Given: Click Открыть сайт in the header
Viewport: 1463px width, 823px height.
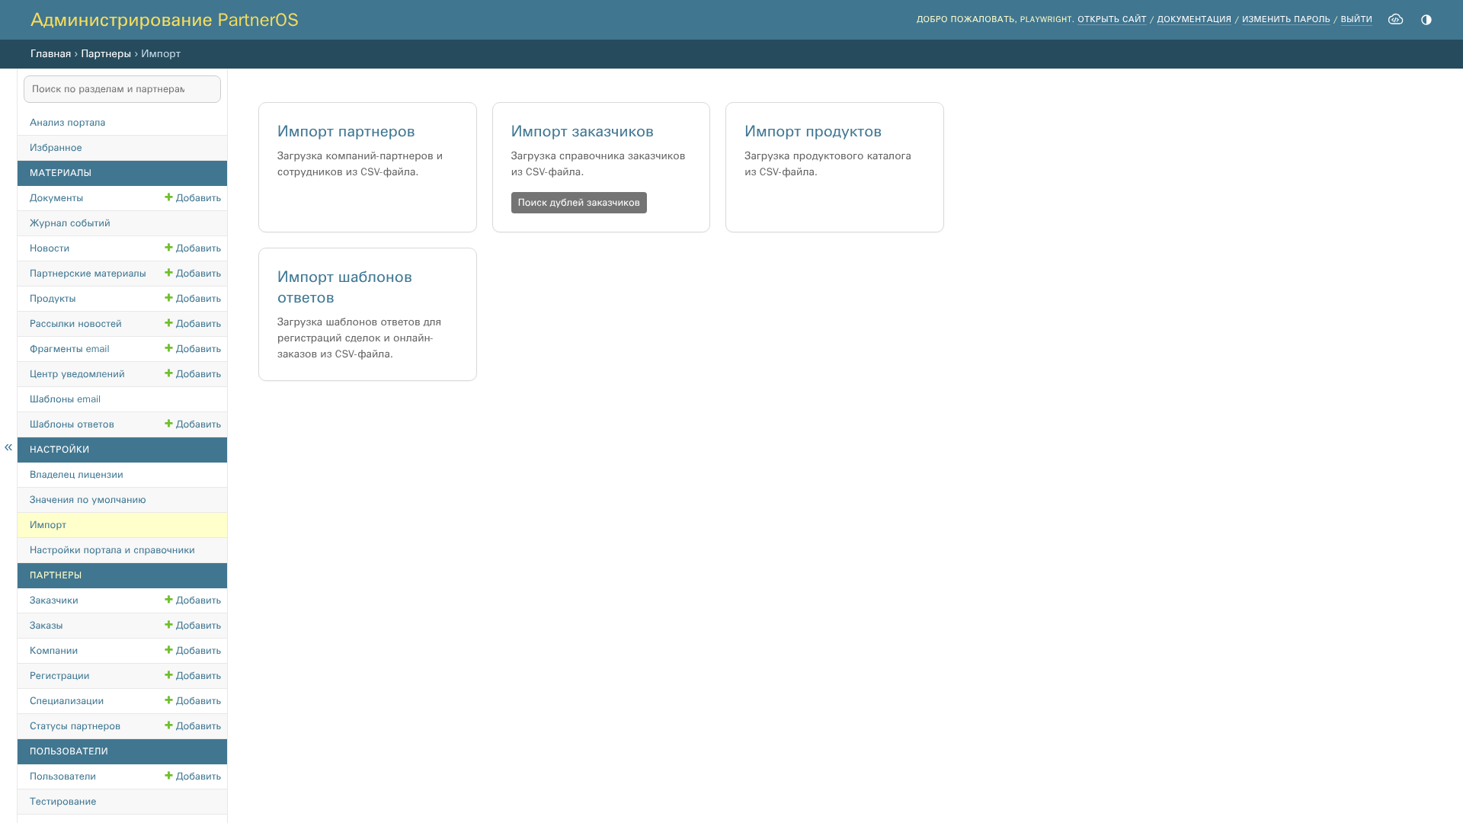Looking at the screenshot, I should pyautogui.click(x=1112, y=20).
